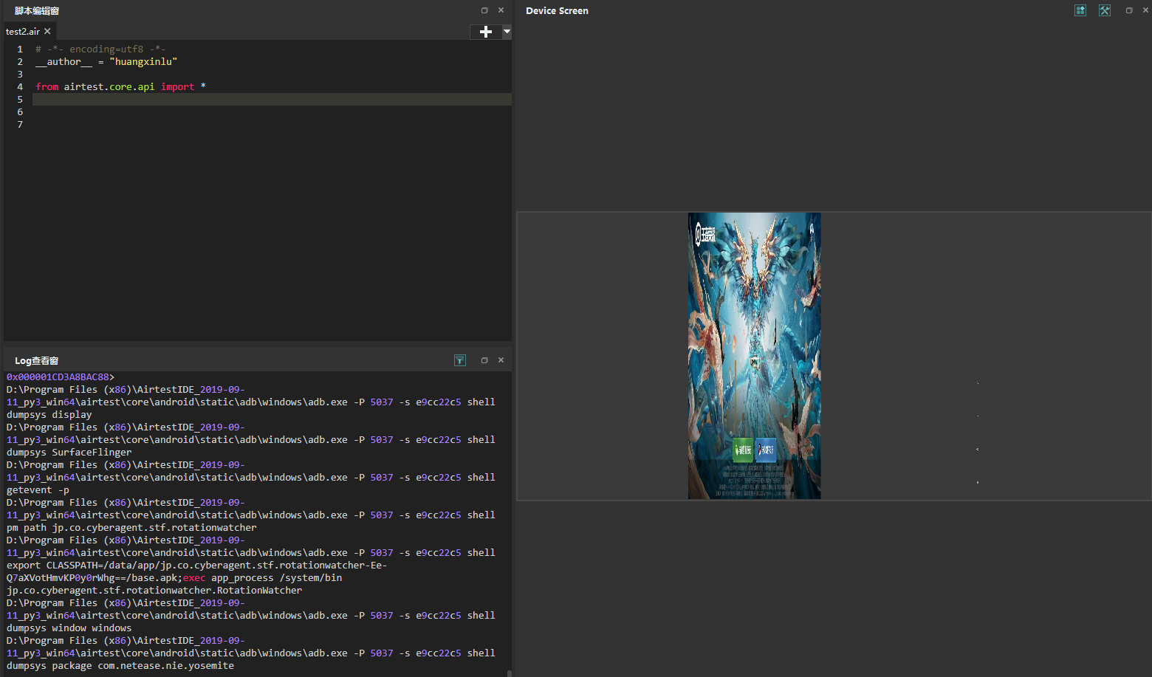Image resolution: width=1152 pixels, height=677 pixels.
Task: Click the __author__ = "huangxinlu" code line
Action: tap(106, 62)
